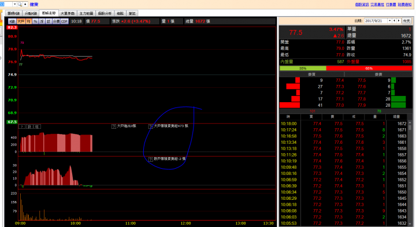Toggle the K線 chart mode button
416x227 pixels.
click(x=12, y=21)
